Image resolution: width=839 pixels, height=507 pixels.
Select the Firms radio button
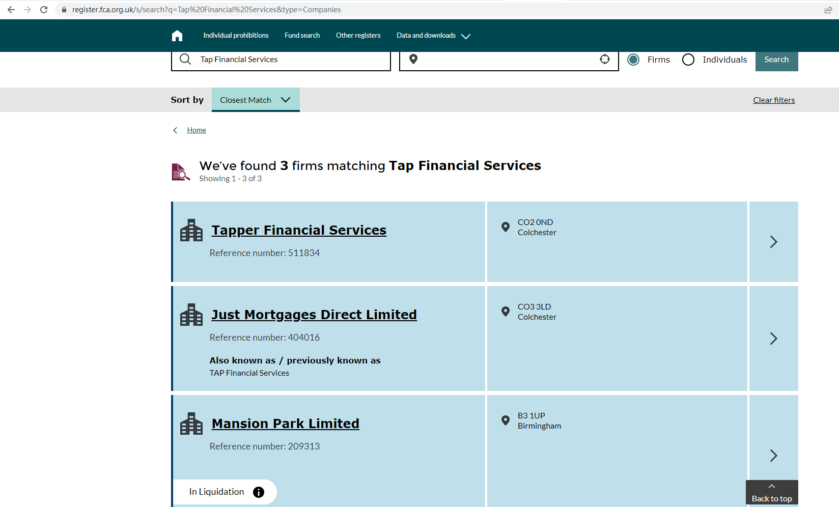(x=633, y=60)
